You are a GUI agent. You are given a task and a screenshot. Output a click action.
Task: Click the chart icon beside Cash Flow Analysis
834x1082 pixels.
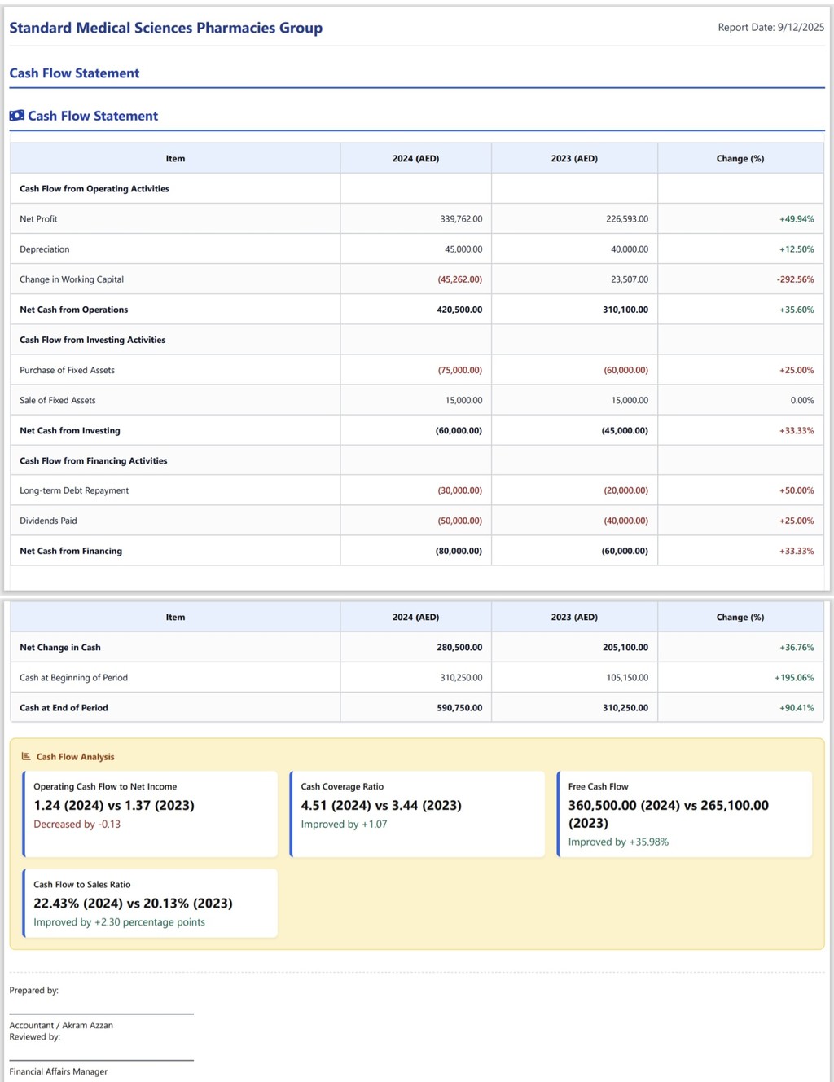point(26,757)
